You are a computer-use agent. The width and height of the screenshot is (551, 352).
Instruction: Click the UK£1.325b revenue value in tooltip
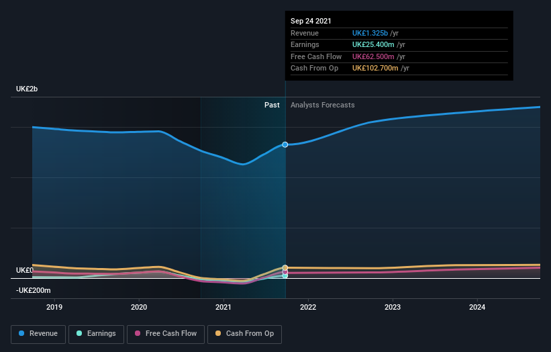[x=370, y=33]
